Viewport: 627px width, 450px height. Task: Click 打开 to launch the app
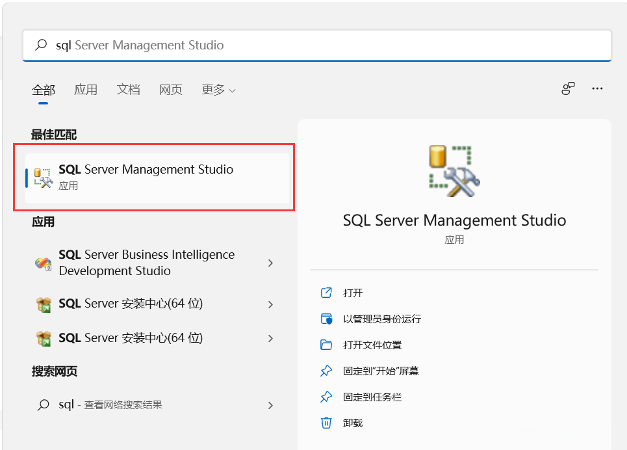click(353, 293)
